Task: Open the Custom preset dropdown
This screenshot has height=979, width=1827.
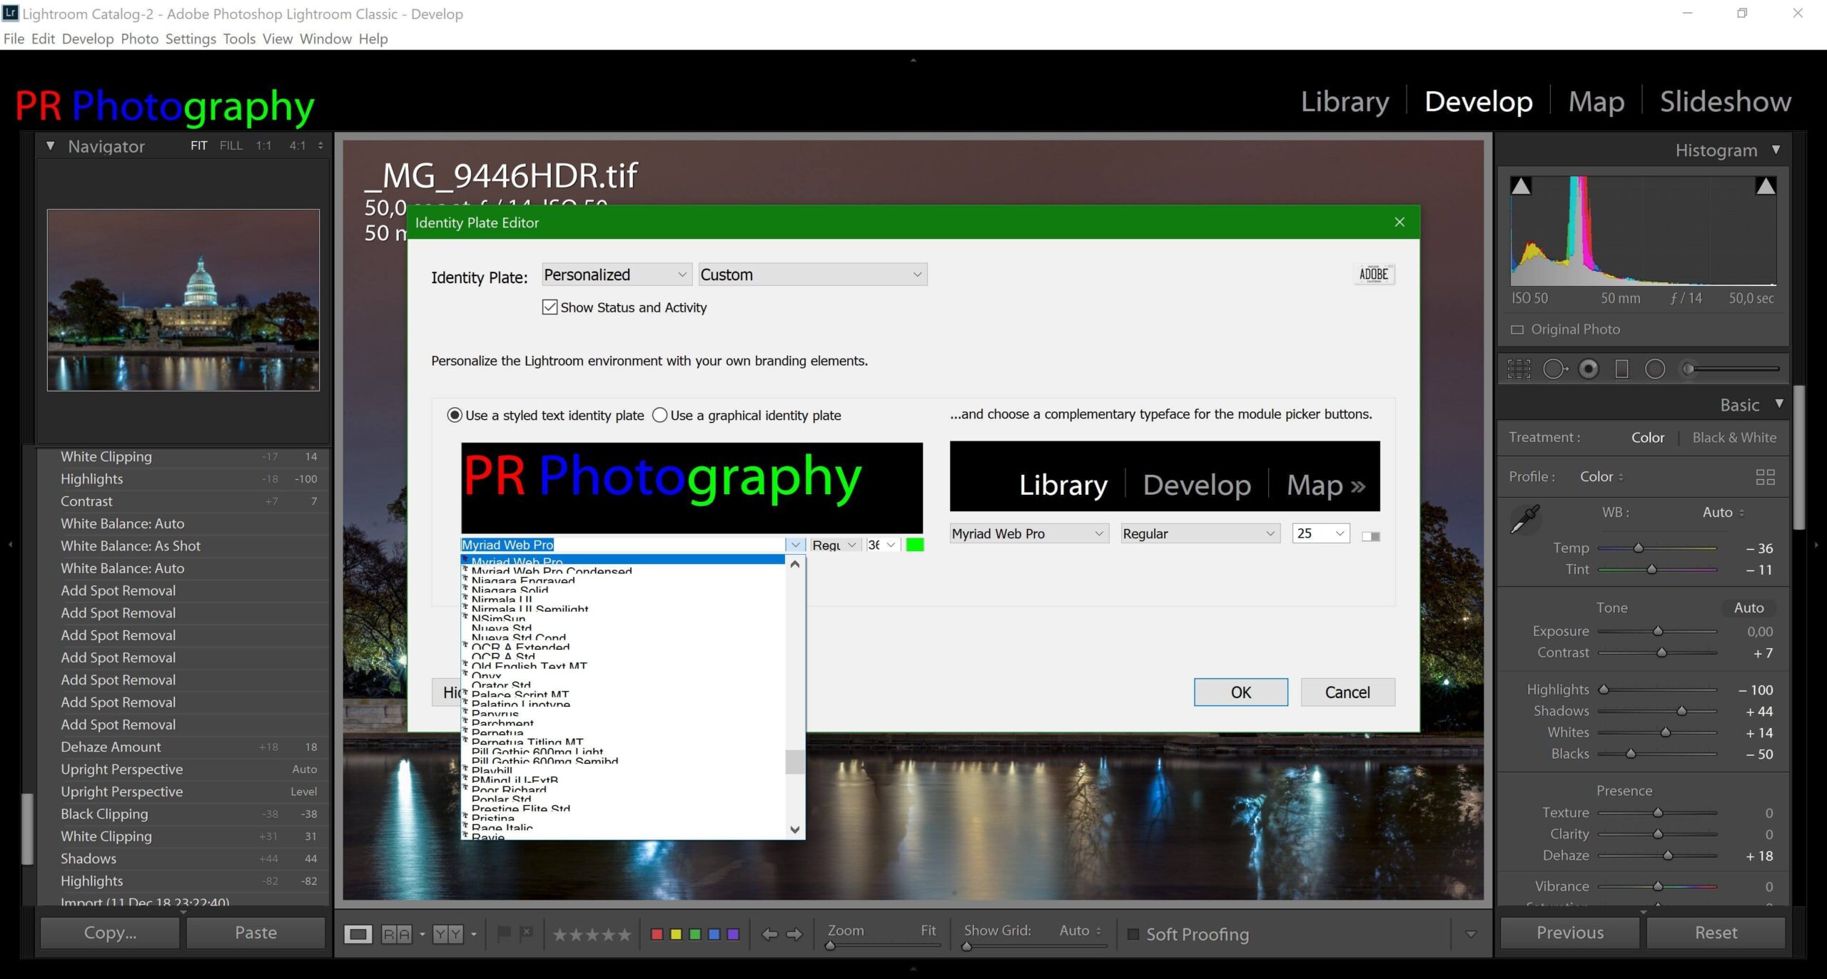Action: pos(812,275)
